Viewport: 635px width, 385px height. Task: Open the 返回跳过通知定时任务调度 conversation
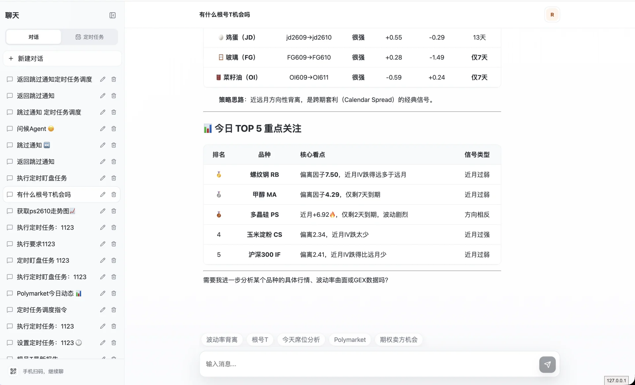(55, 79)
